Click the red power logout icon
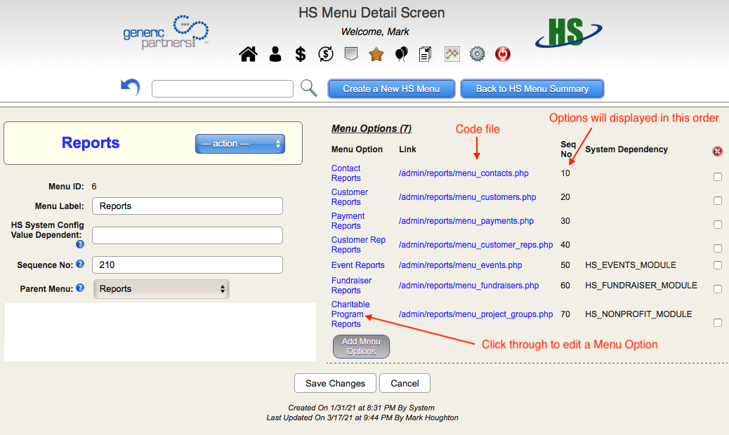 [503, 54]
